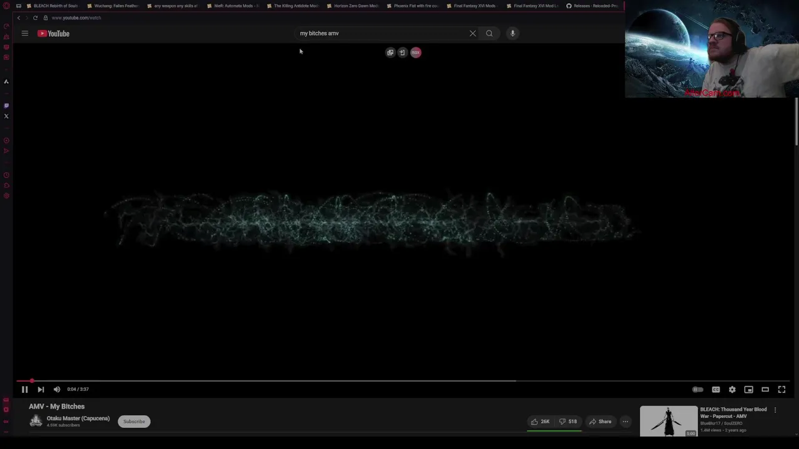Open the BLEACH Thousand Year Blood War title
This screenshot has height=449, width=799.
coord(733,413)
